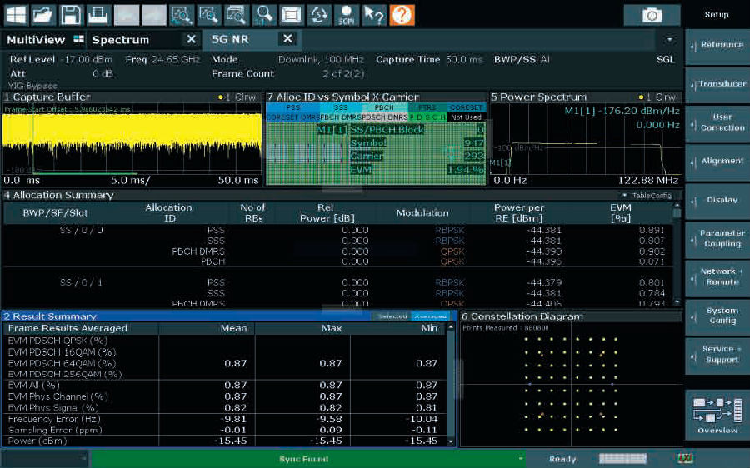
Task: Toggle Result Summary to Selected view
Action: point(392,316)
